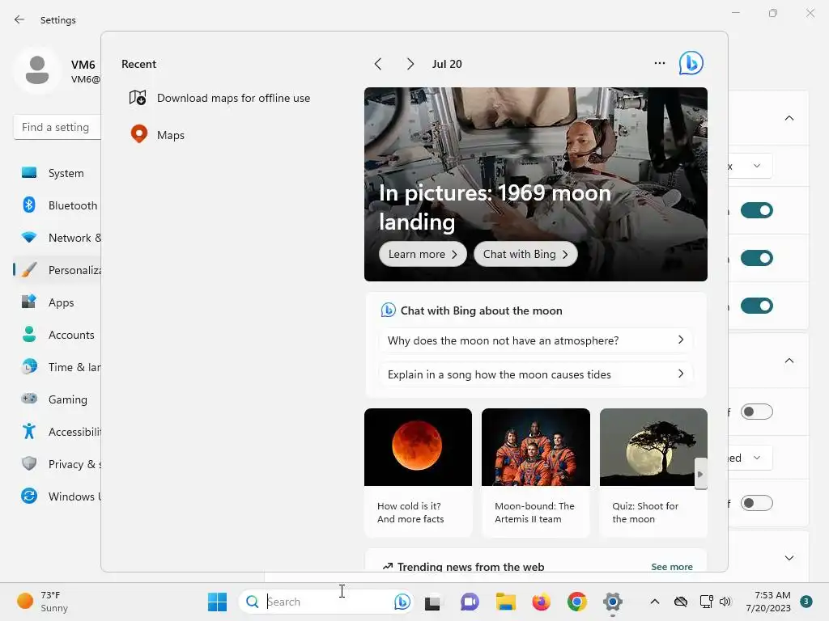The height and width of the screenshot is (621, 829).
Task: Open Chat app on taskbar
Action: pyautogui.click(x=469, y=602)
